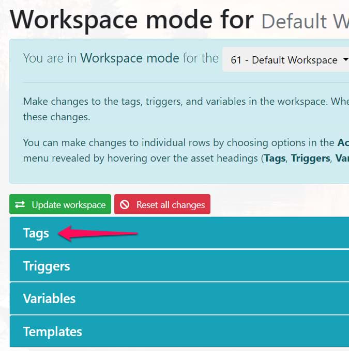The width and height of the screenshot is (349, 351).
Task: Click the Update workspace button
Action: 60,204
